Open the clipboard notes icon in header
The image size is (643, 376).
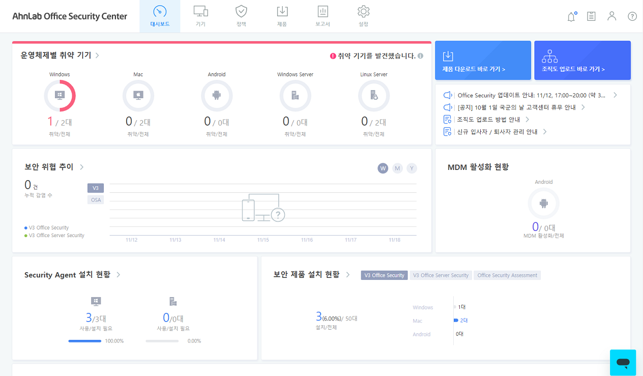pyautogui.click(x=591, y=16)
